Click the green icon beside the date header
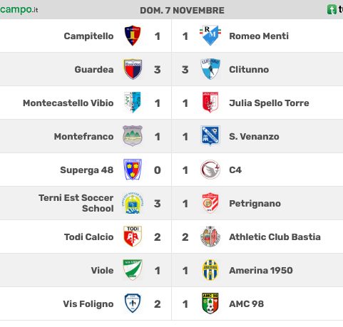The width and height of the screenshot is (343, 327). tap(332, 10)
